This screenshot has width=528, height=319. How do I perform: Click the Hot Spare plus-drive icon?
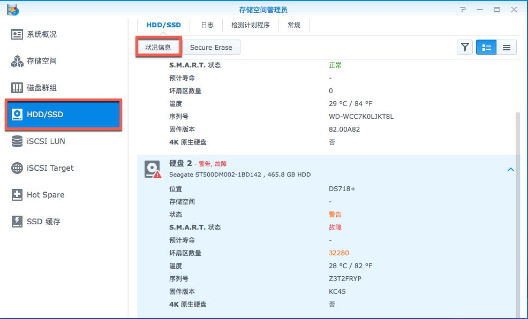point(17,195)
